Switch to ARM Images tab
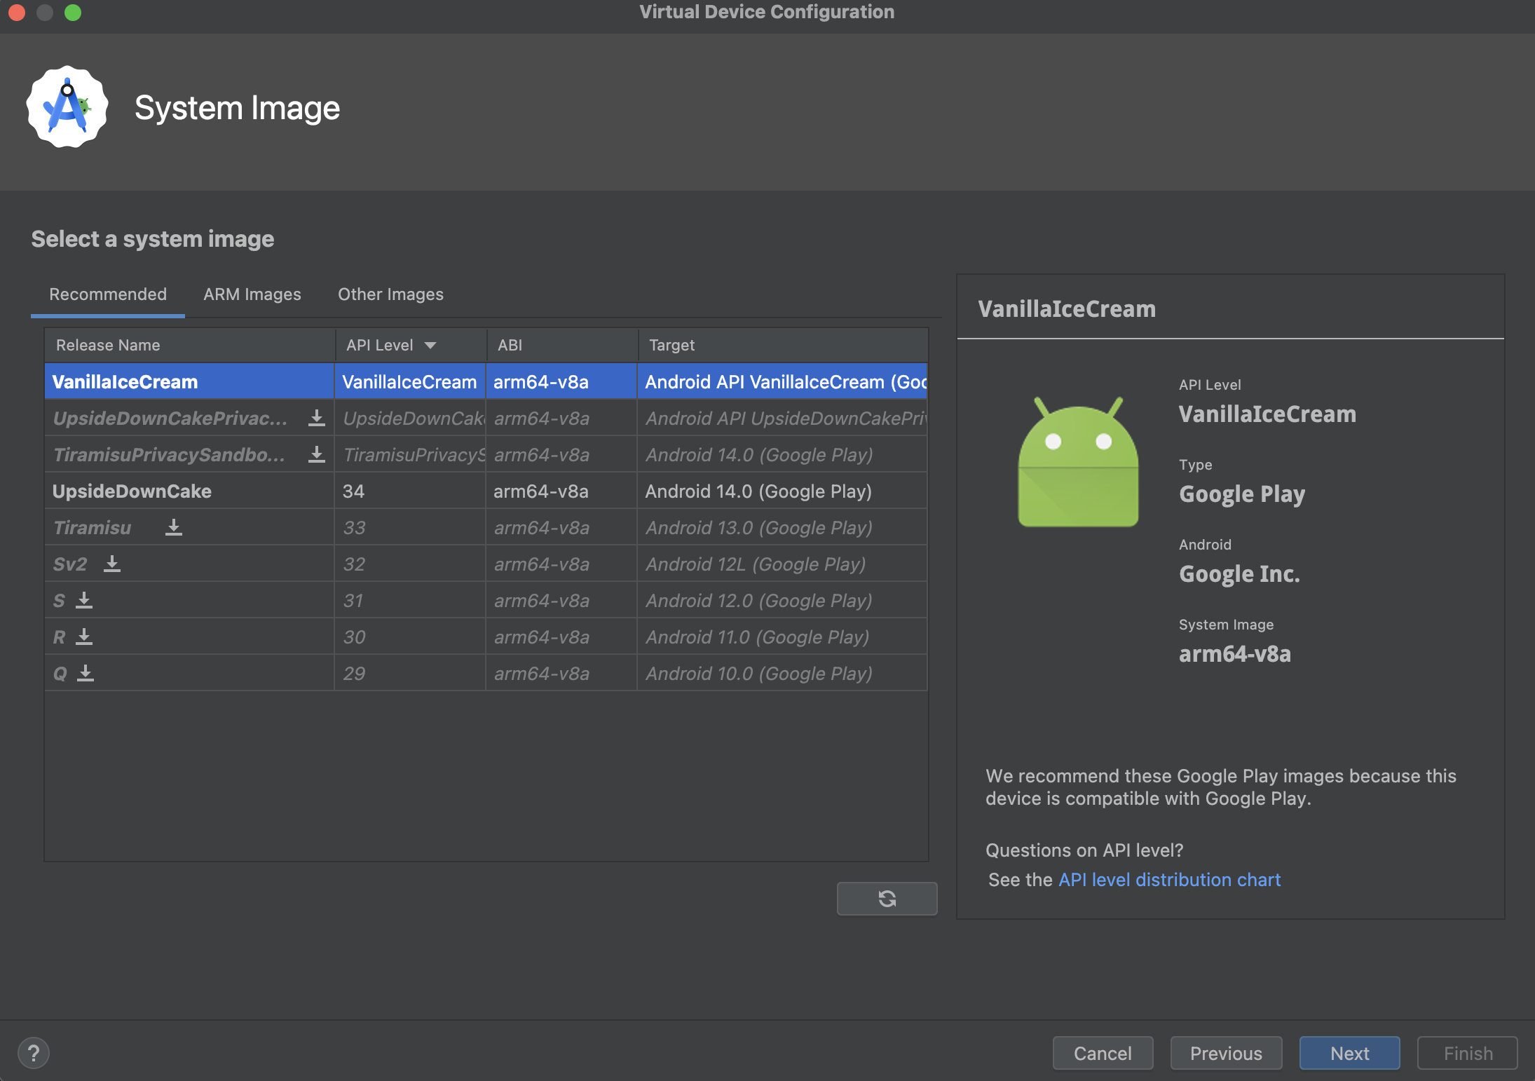Image resolution: width=1535 pixels, height=1081 pixels. pos(252,294)
